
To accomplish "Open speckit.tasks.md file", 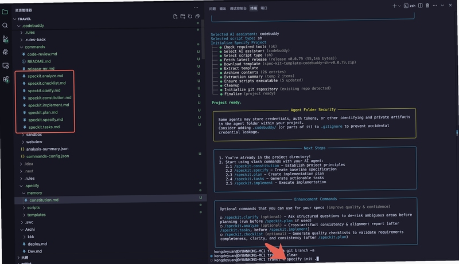I will [x=44, y=127].
